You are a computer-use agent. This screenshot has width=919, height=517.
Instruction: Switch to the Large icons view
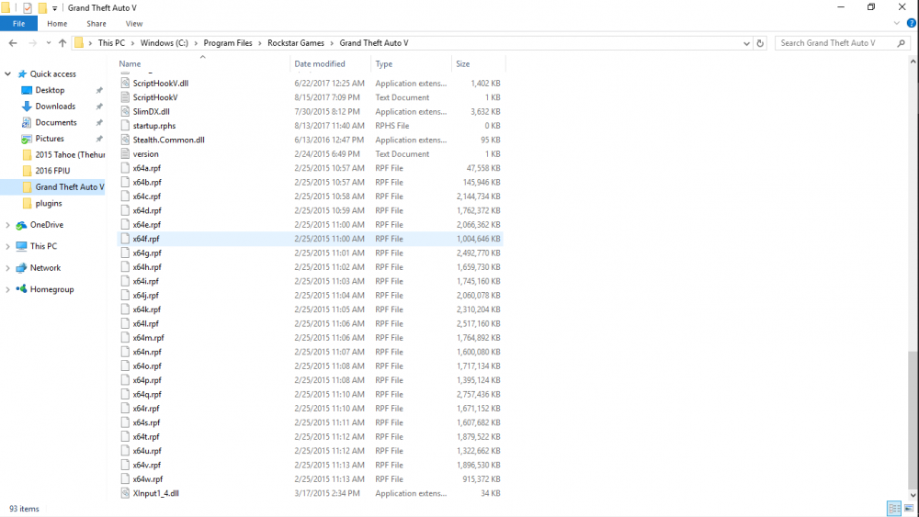pyautogui.click(x=909, y=508)
